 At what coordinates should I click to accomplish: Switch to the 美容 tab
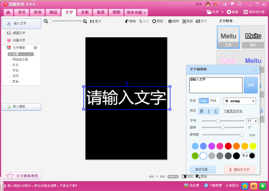point(37,12)
